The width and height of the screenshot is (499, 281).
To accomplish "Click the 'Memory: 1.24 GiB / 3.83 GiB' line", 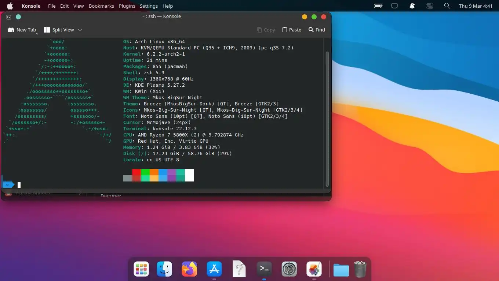I will [172, 147].
